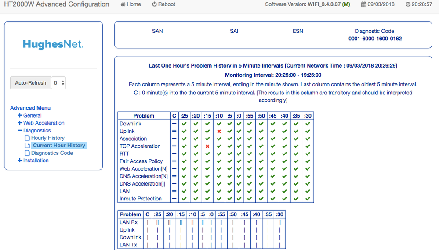439x250 pixels.
Task: Go to Home in top bar
Action: 131,4
